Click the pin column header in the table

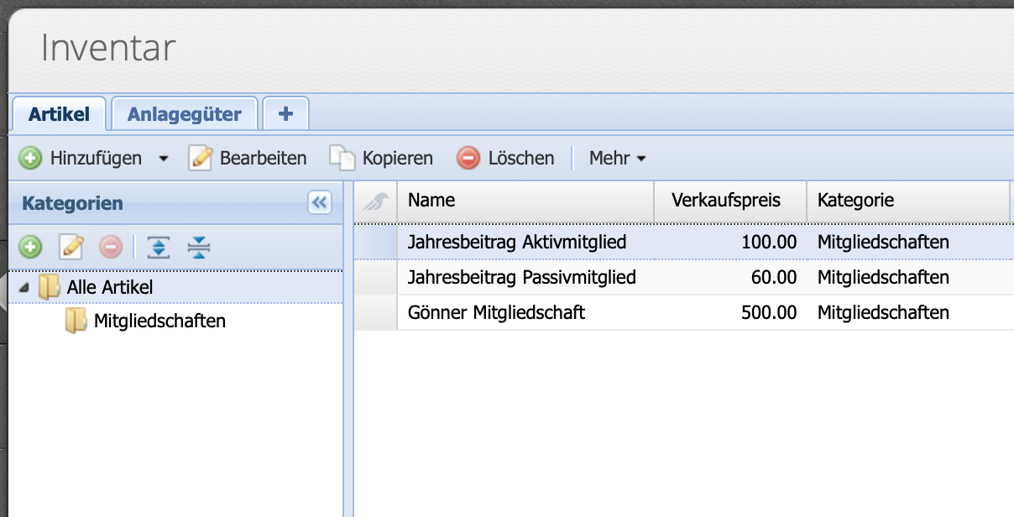(377, 201)
